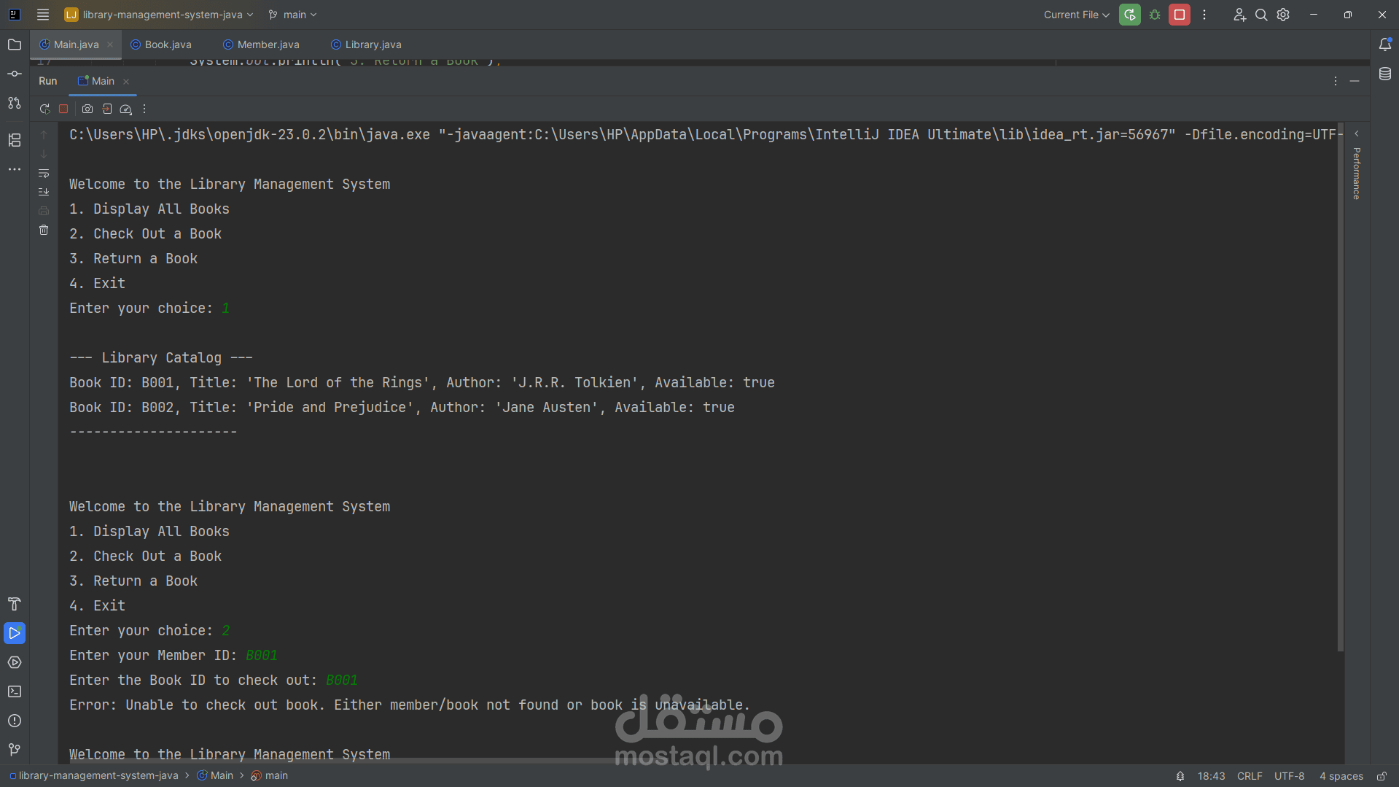
Task: Open the Structure tool window
Action: tap(15, 140)
